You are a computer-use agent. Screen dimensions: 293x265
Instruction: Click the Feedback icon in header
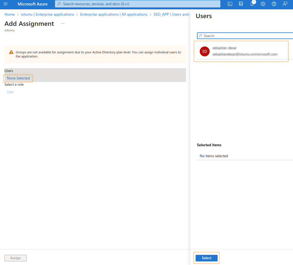(x=285, y=4)
